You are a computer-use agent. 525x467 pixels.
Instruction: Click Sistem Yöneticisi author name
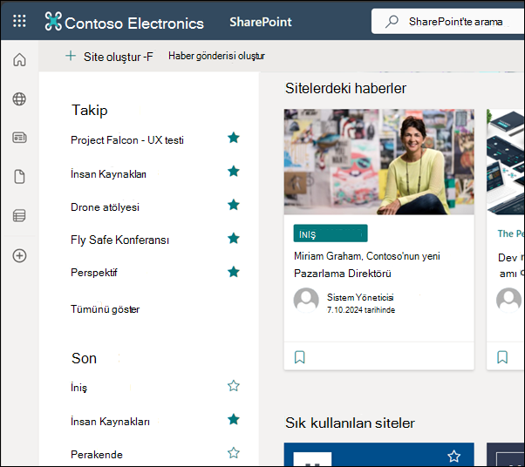[360, 297]
